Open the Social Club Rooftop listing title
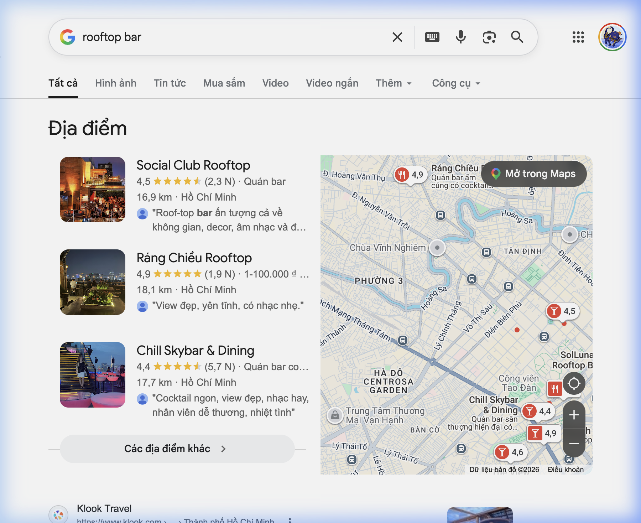This screenshot has height=523, width=641. [x=193, y=165]
